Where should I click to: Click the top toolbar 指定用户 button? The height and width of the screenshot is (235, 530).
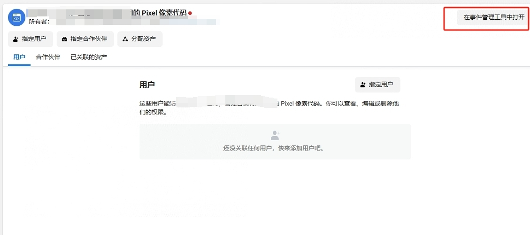[x=31, y=39]
